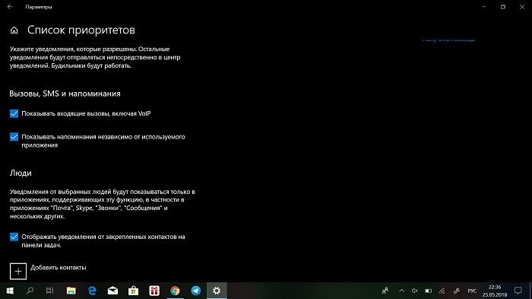The image size is (532, 299).
Task: Click the plus box to add contacts
Action: 18,271
